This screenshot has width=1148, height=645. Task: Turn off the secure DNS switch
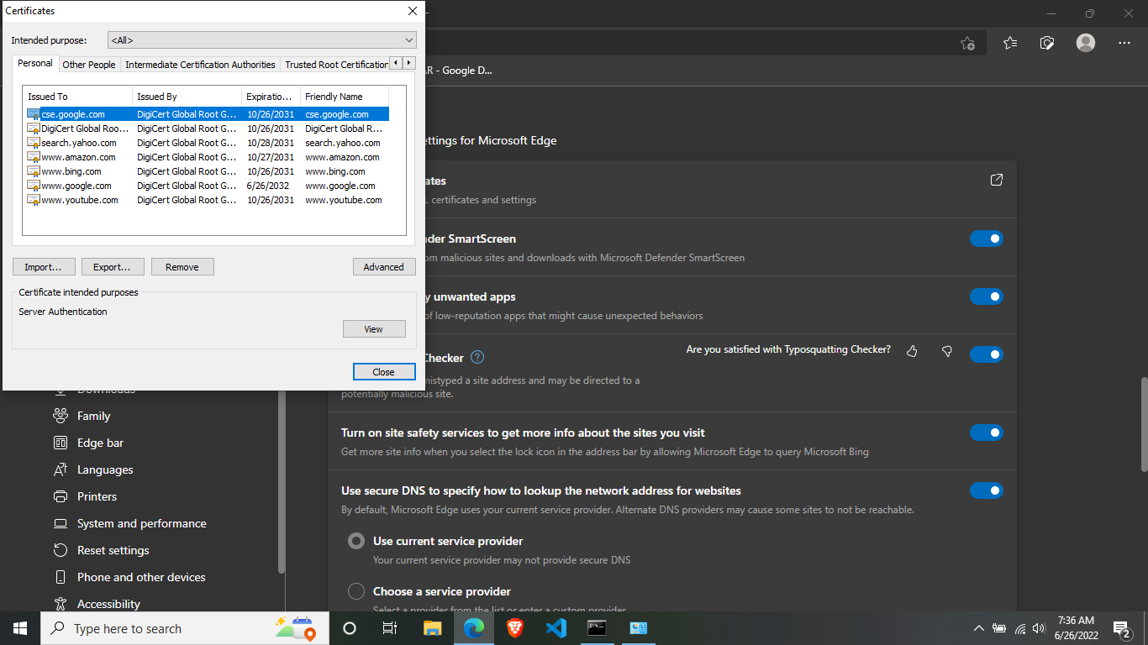pos(987,490)
